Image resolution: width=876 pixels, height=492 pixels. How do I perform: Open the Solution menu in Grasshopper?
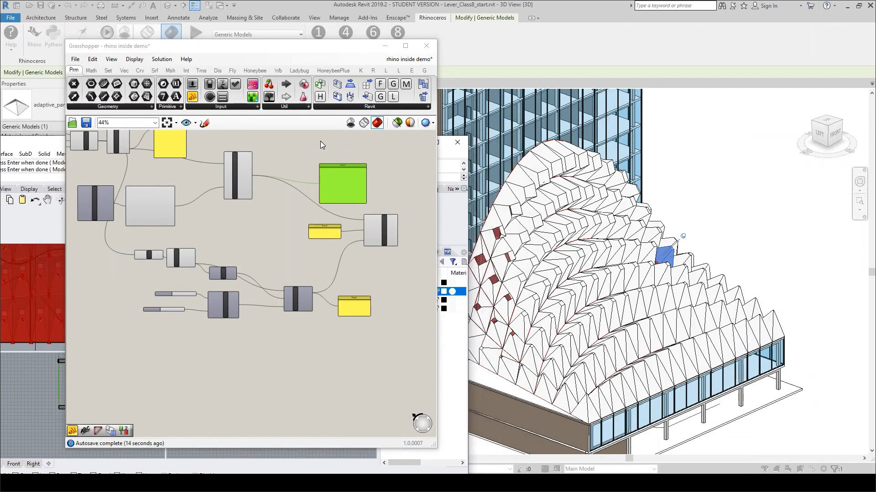coord(162,59)
